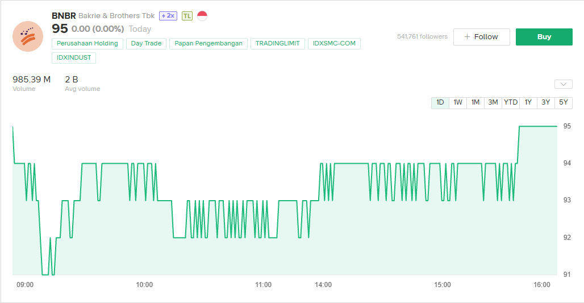Expand the stats dropdown chevron
Image resolution: width=584 pixels, height=303 pixels.
(563, 84)
